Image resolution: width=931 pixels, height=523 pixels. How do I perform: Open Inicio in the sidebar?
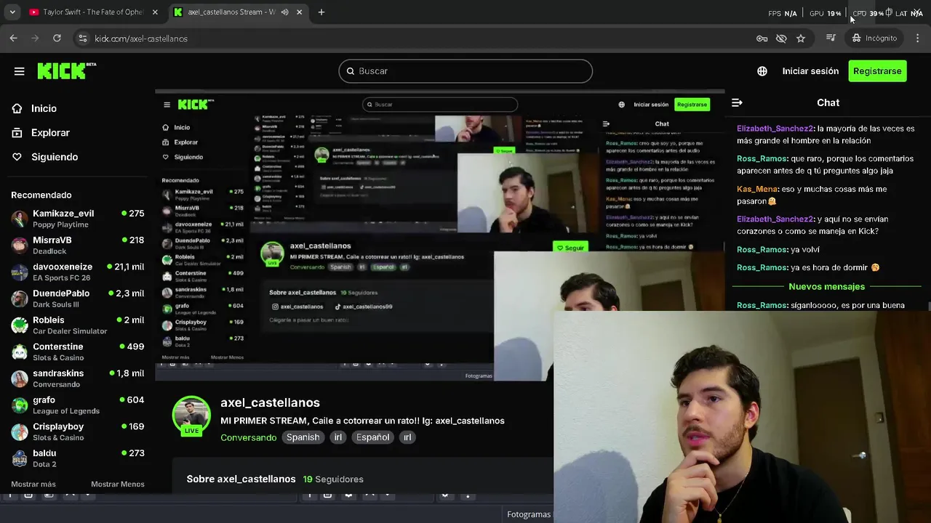pyautogui.click(x=44, y=108)
